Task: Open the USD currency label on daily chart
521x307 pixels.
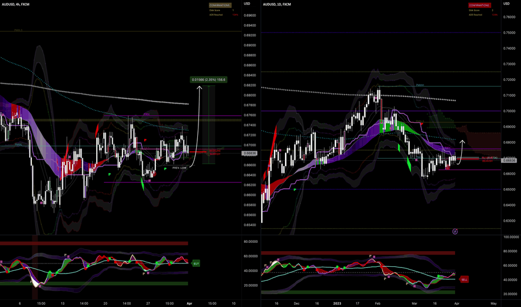Action: coord(506,4)
